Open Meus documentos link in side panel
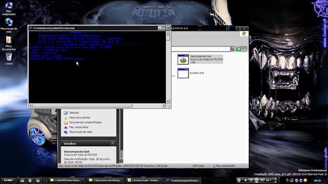The height and width of the screenshot is (184, 328). click(x=77, y=118)
